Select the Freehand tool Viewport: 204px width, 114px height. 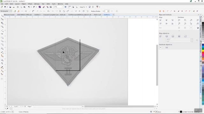click(2, 30)
